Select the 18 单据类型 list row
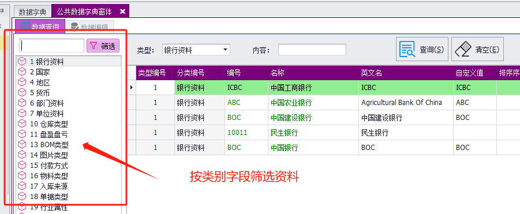520x214 pixels. click(x=69, y=197)
